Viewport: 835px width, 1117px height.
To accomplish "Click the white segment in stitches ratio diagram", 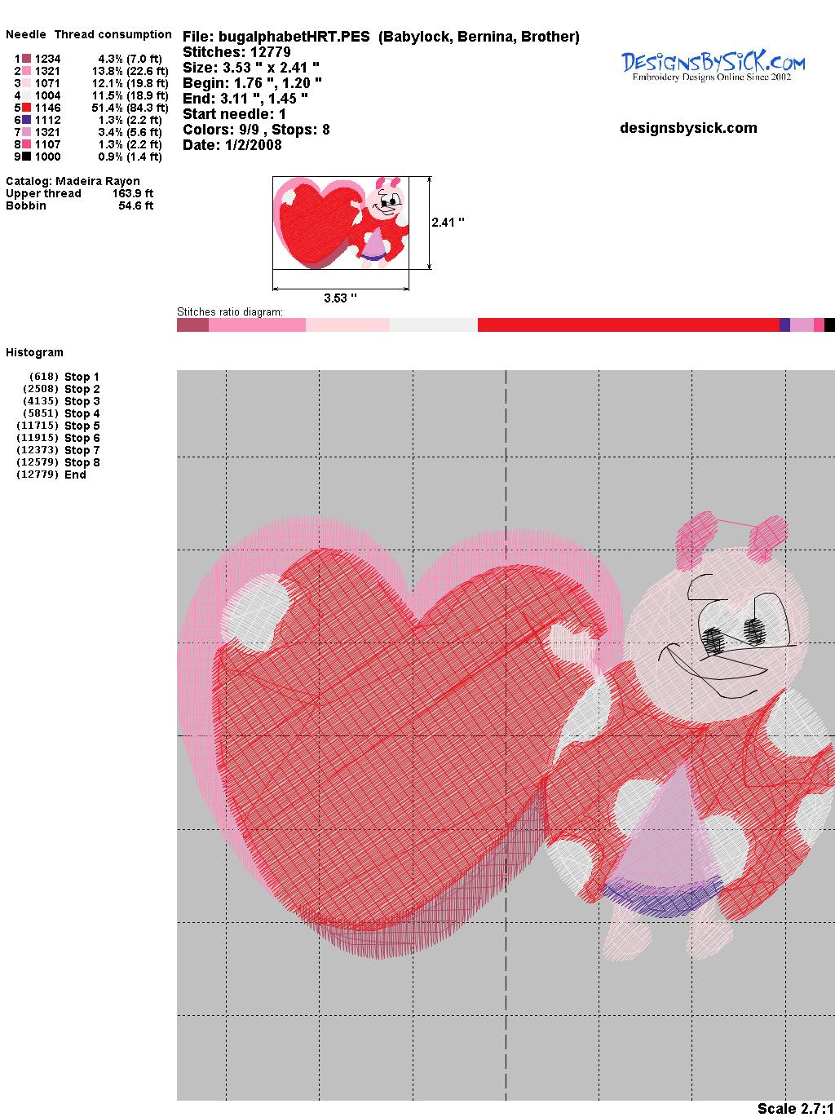I will pos(433,325).
